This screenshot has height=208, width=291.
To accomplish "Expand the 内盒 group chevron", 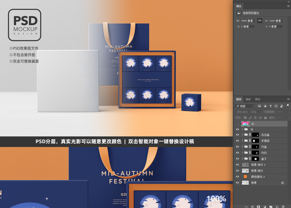I will tap(242, 147).
